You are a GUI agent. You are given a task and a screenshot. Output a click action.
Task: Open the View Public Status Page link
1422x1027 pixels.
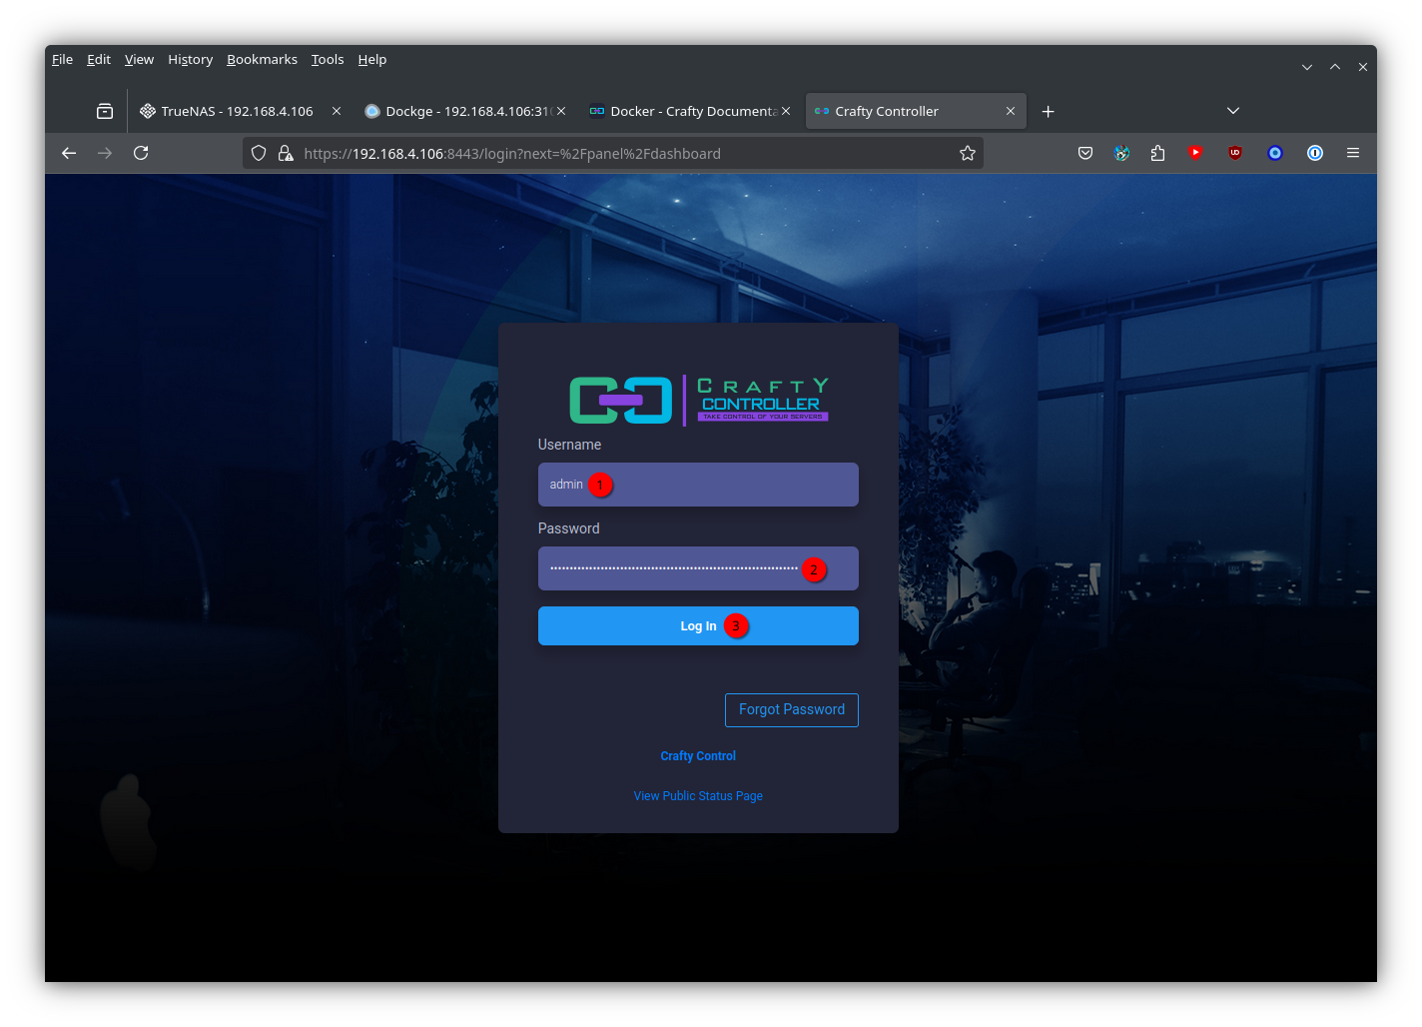click(698, 796)
